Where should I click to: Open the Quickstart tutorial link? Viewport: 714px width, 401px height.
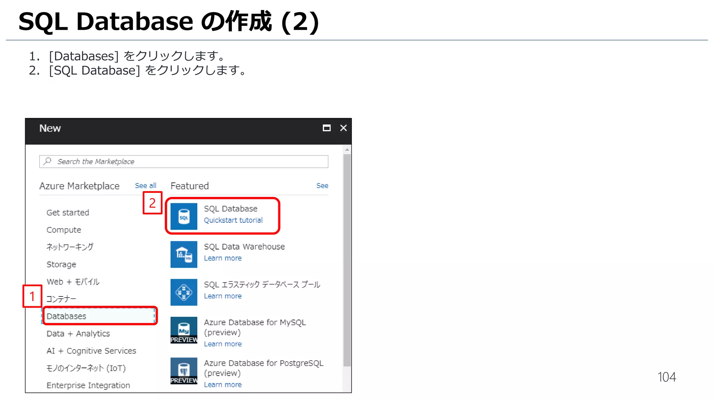[x=233, y=220]
